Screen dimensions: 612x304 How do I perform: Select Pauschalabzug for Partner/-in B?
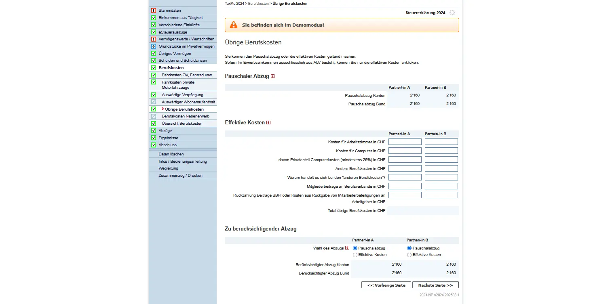[x=409, y=248]
